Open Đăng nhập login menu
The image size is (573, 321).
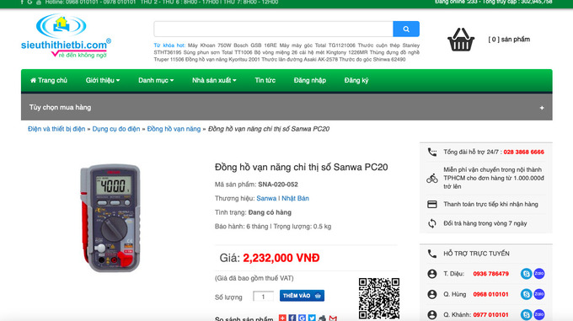coord(310,80)
